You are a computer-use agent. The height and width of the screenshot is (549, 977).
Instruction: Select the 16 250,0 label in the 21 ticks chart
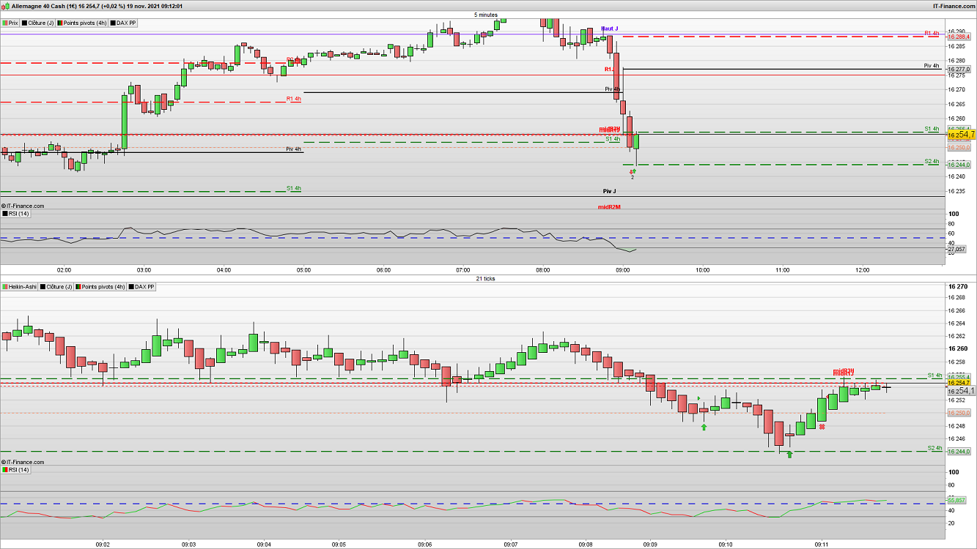(x=959, y=413)
